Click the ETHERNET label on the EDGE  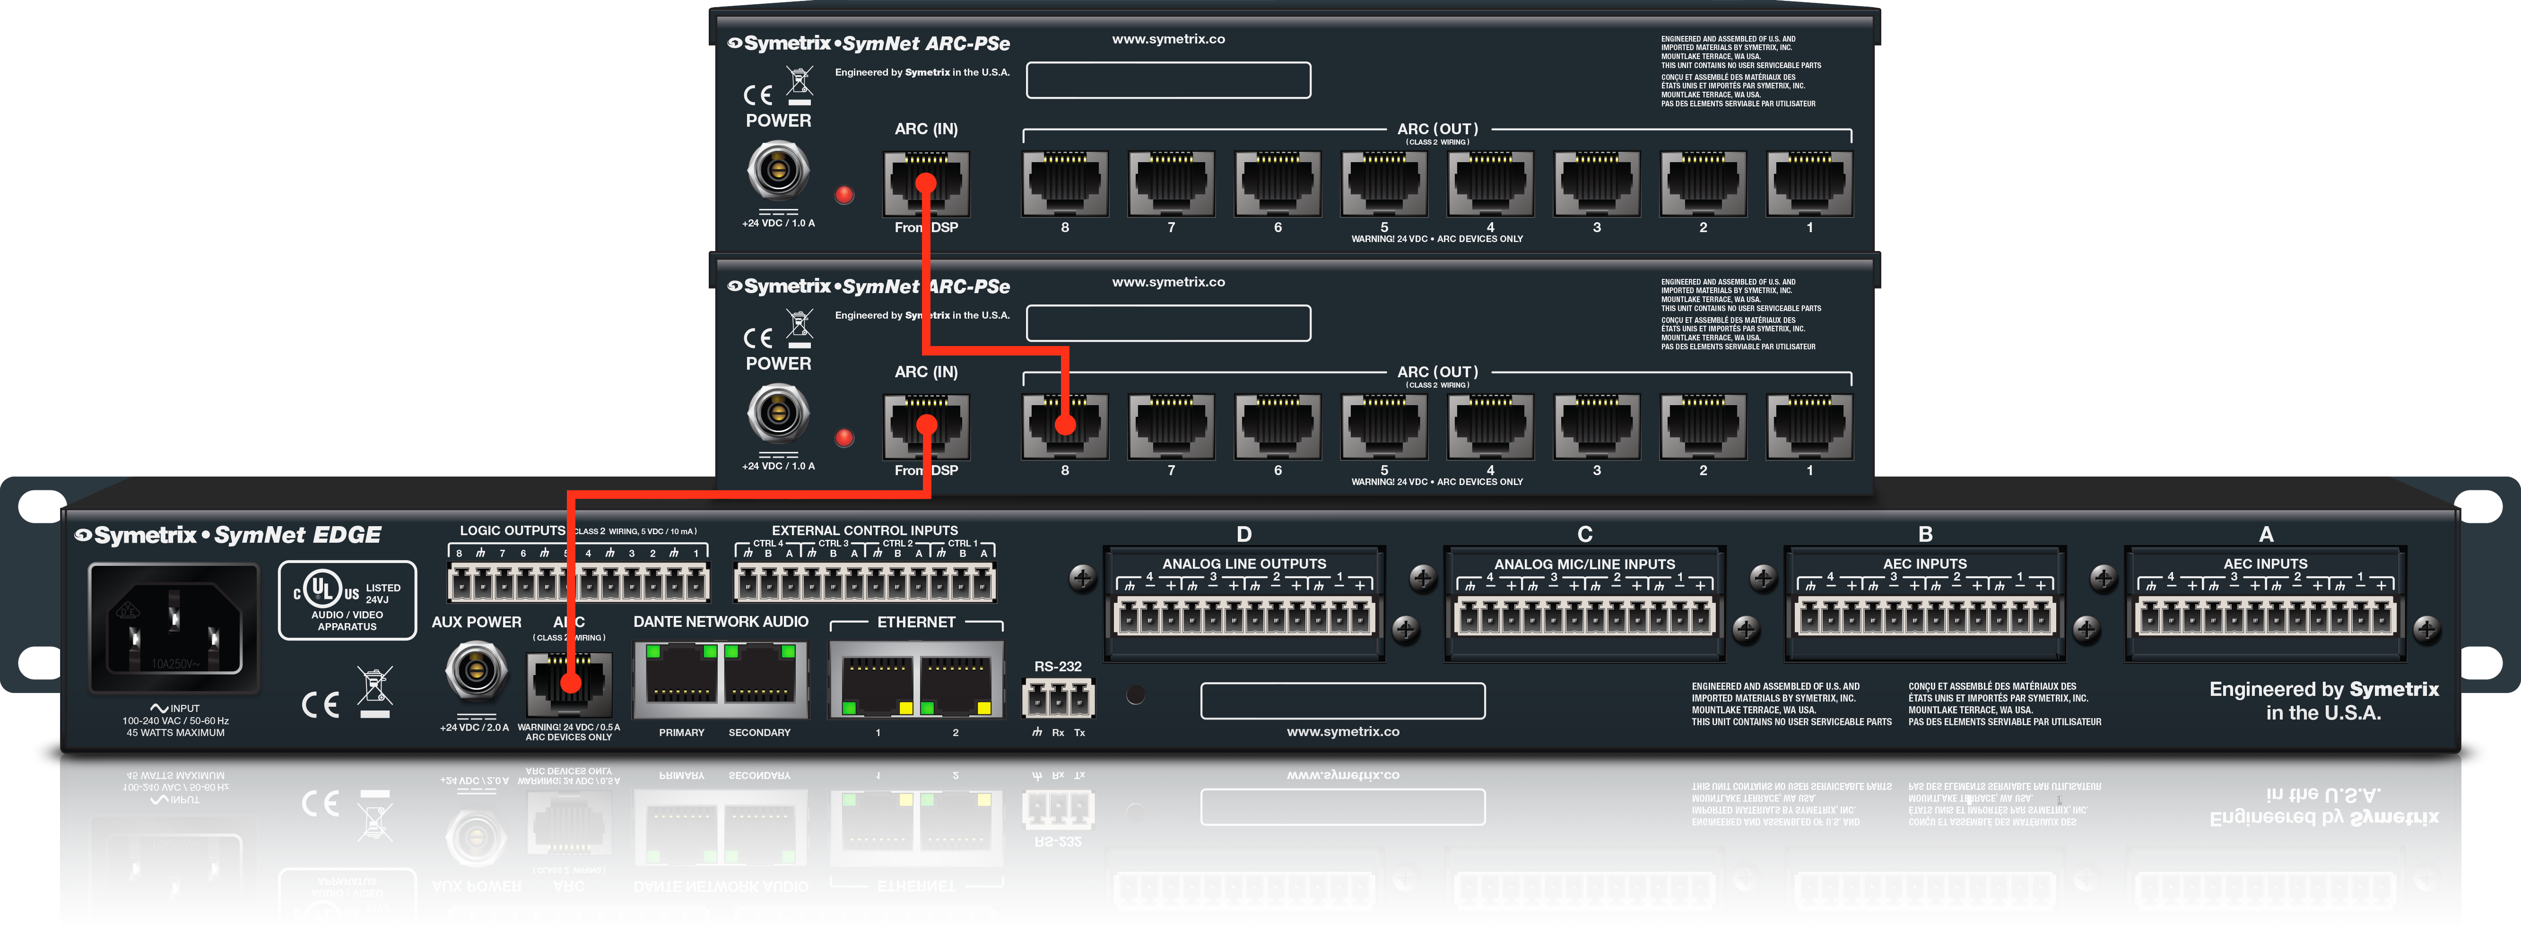coord(916,622)
